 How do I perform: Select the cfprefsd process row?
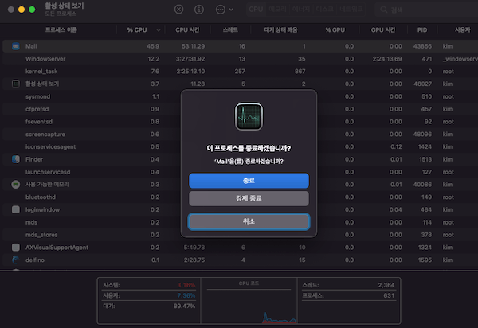coord(241,109)
